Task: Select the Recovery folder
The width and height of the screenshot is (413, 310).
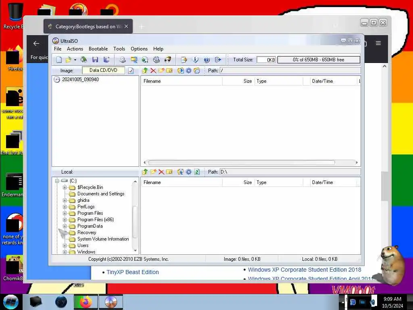Action: tap(87, 232)
